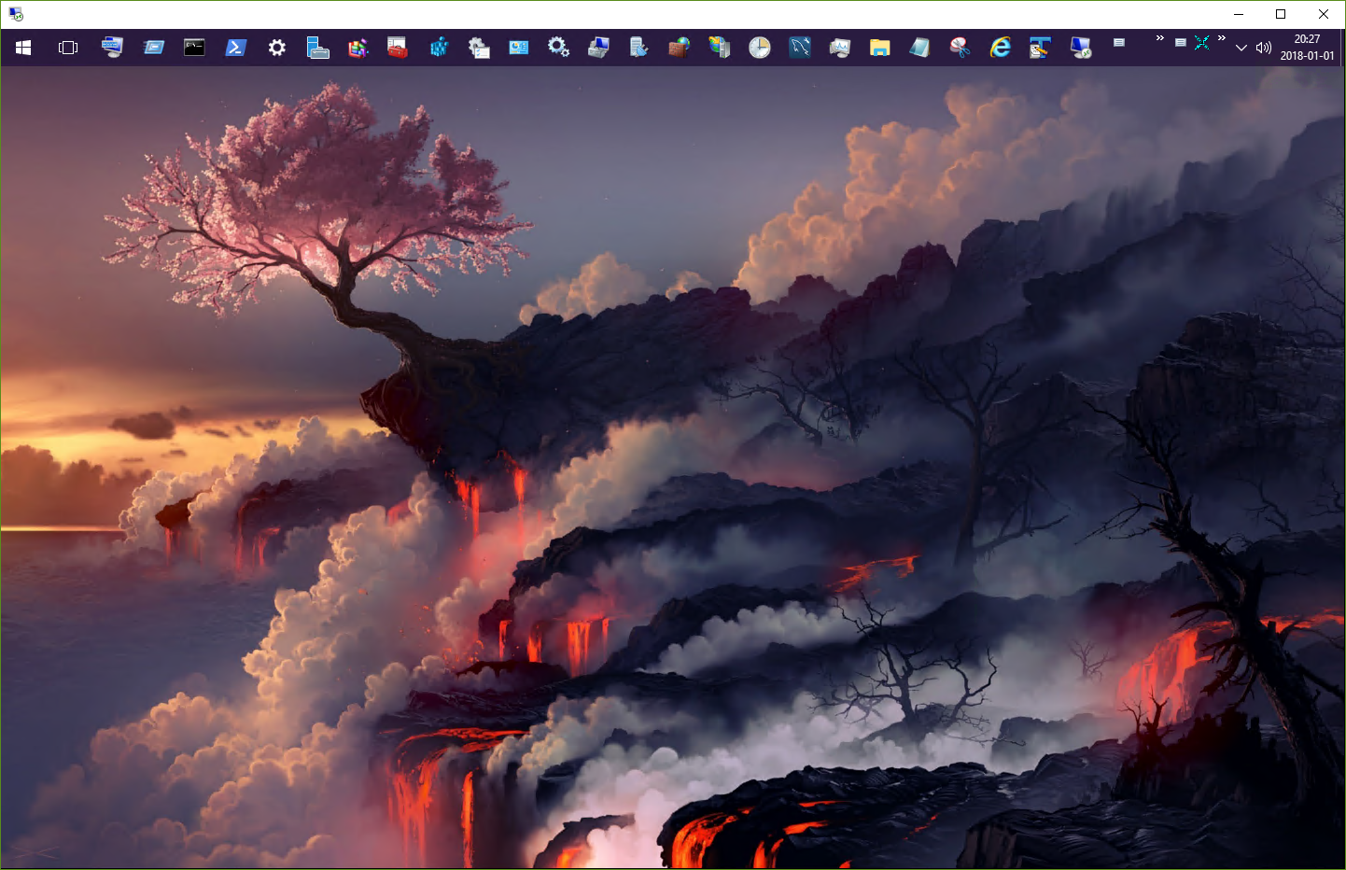
Task: Launch Registry Editor blue cubes icon
Action: tap(439, 48)
